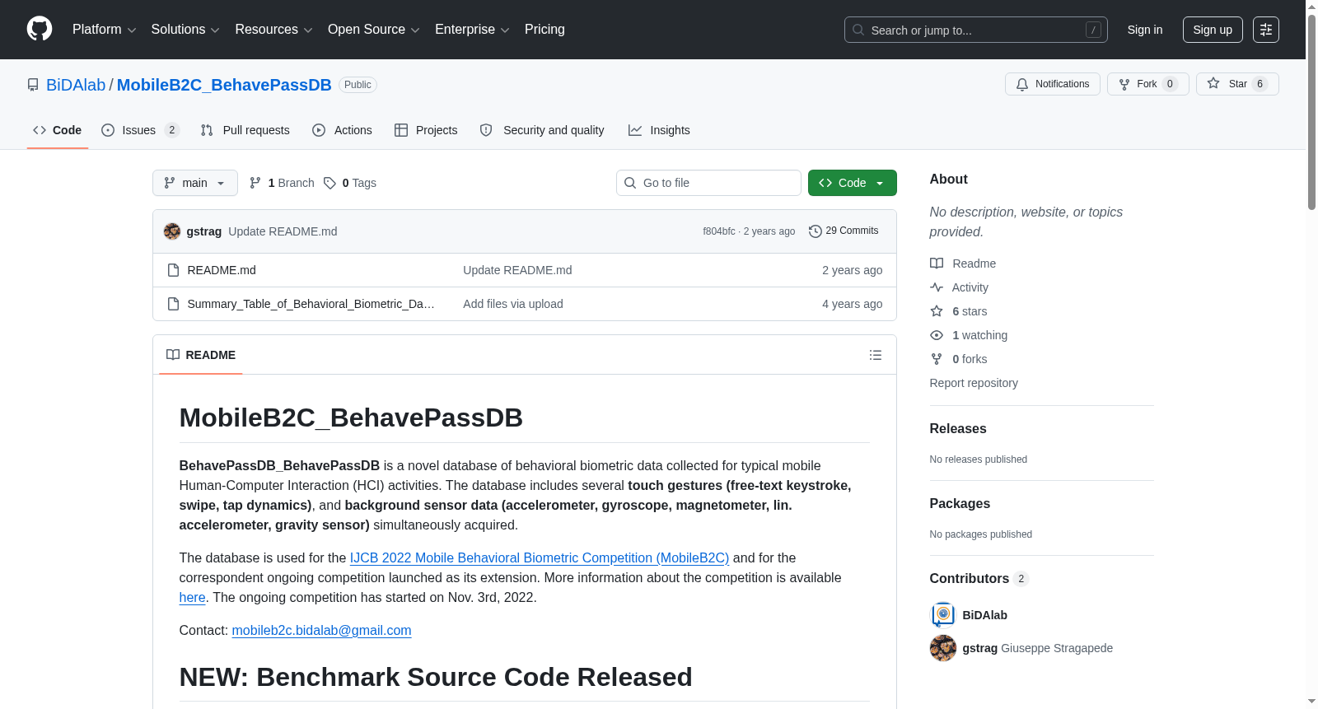Open the Releases section heading
Viewport: 1318px width, 709px height.
(x=958, y=429)
